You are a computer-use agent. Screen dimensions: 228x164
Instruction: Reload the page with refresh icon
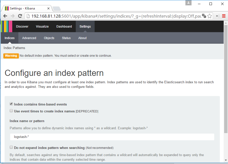pyautogui.click(x=20, y=16)
